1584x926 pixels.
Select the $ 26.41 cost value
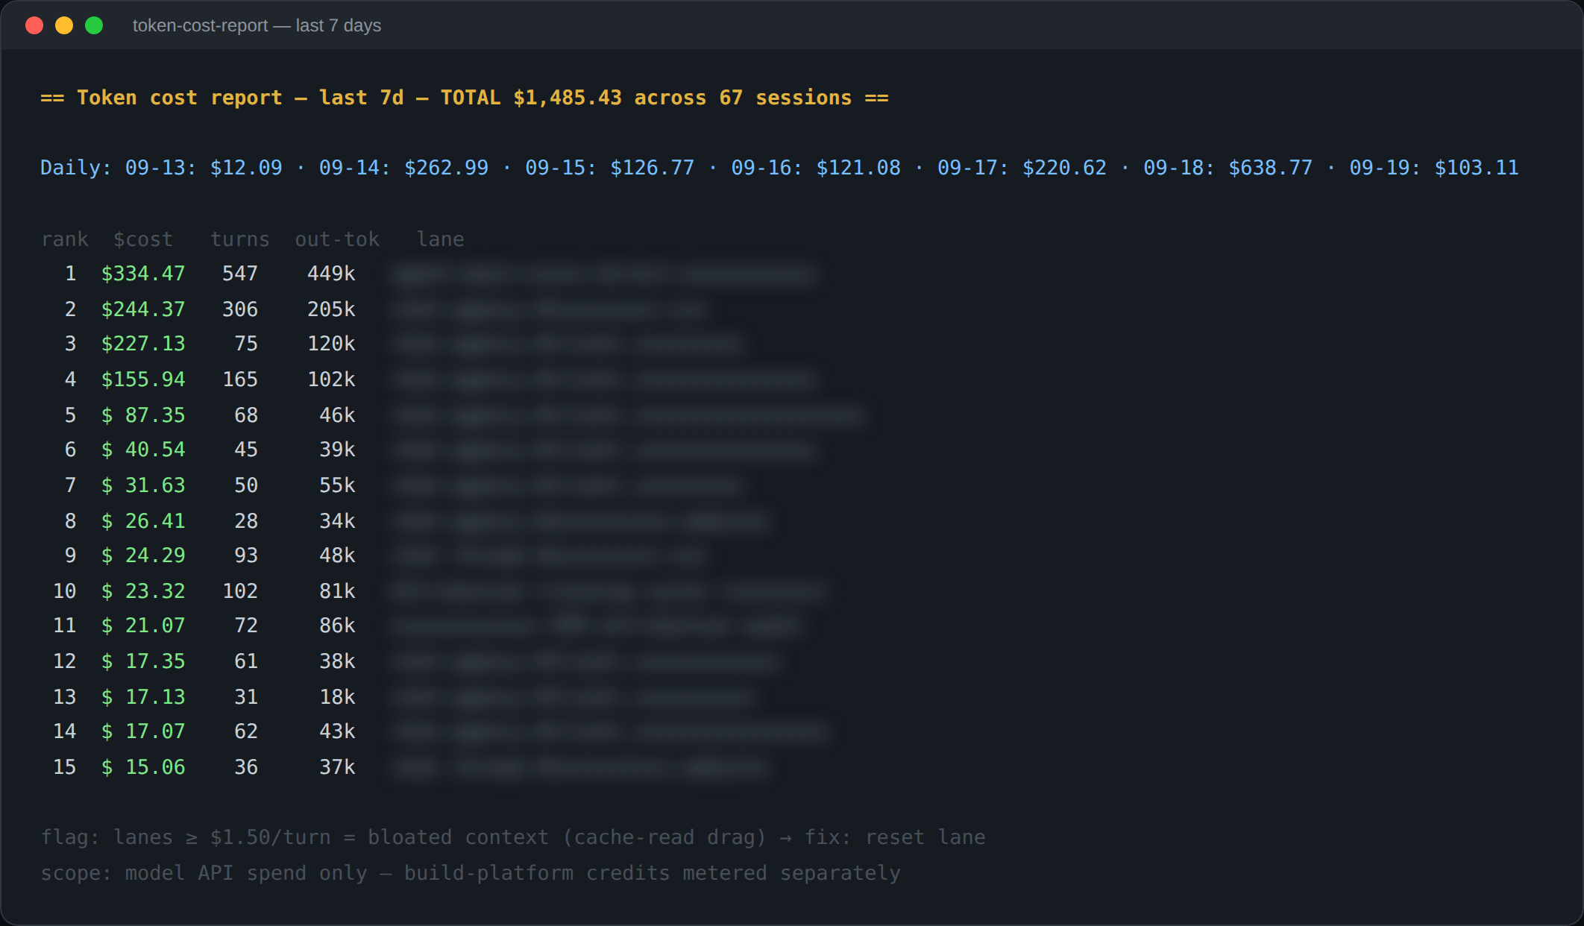[143, 521]
